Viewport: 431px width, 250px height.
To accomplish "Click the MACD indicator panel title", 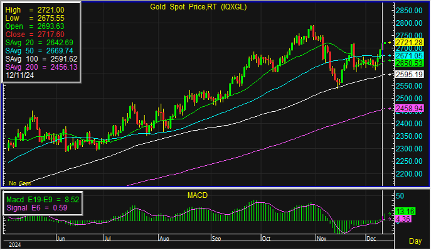I will point(198,195).
